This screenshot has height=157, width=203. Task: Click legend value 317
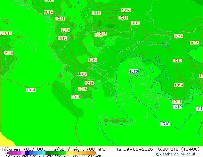[x=91, y=156]
